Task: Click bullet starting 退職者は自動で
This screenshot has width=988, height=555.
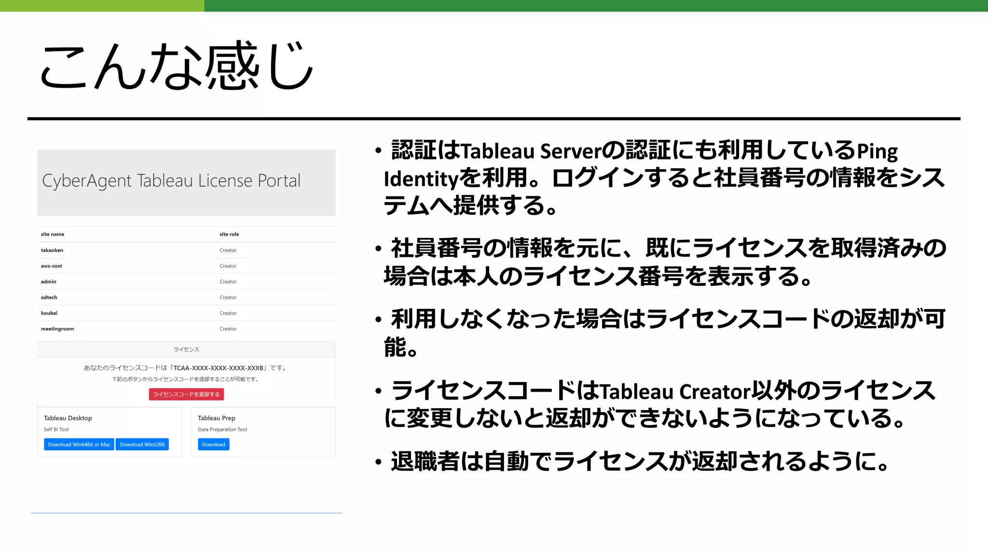Action: click(633, 462)
